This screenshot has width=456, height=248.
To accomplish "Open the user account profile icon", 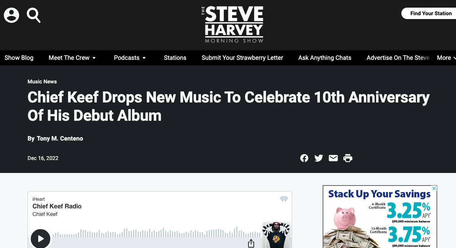I will [11, 15].
